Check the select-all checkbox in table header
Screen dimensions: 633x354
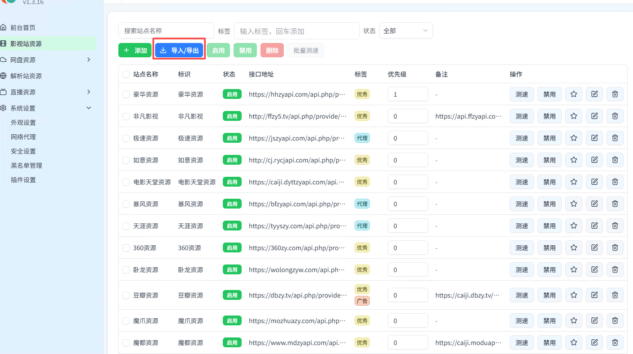(x=126, y=74)
